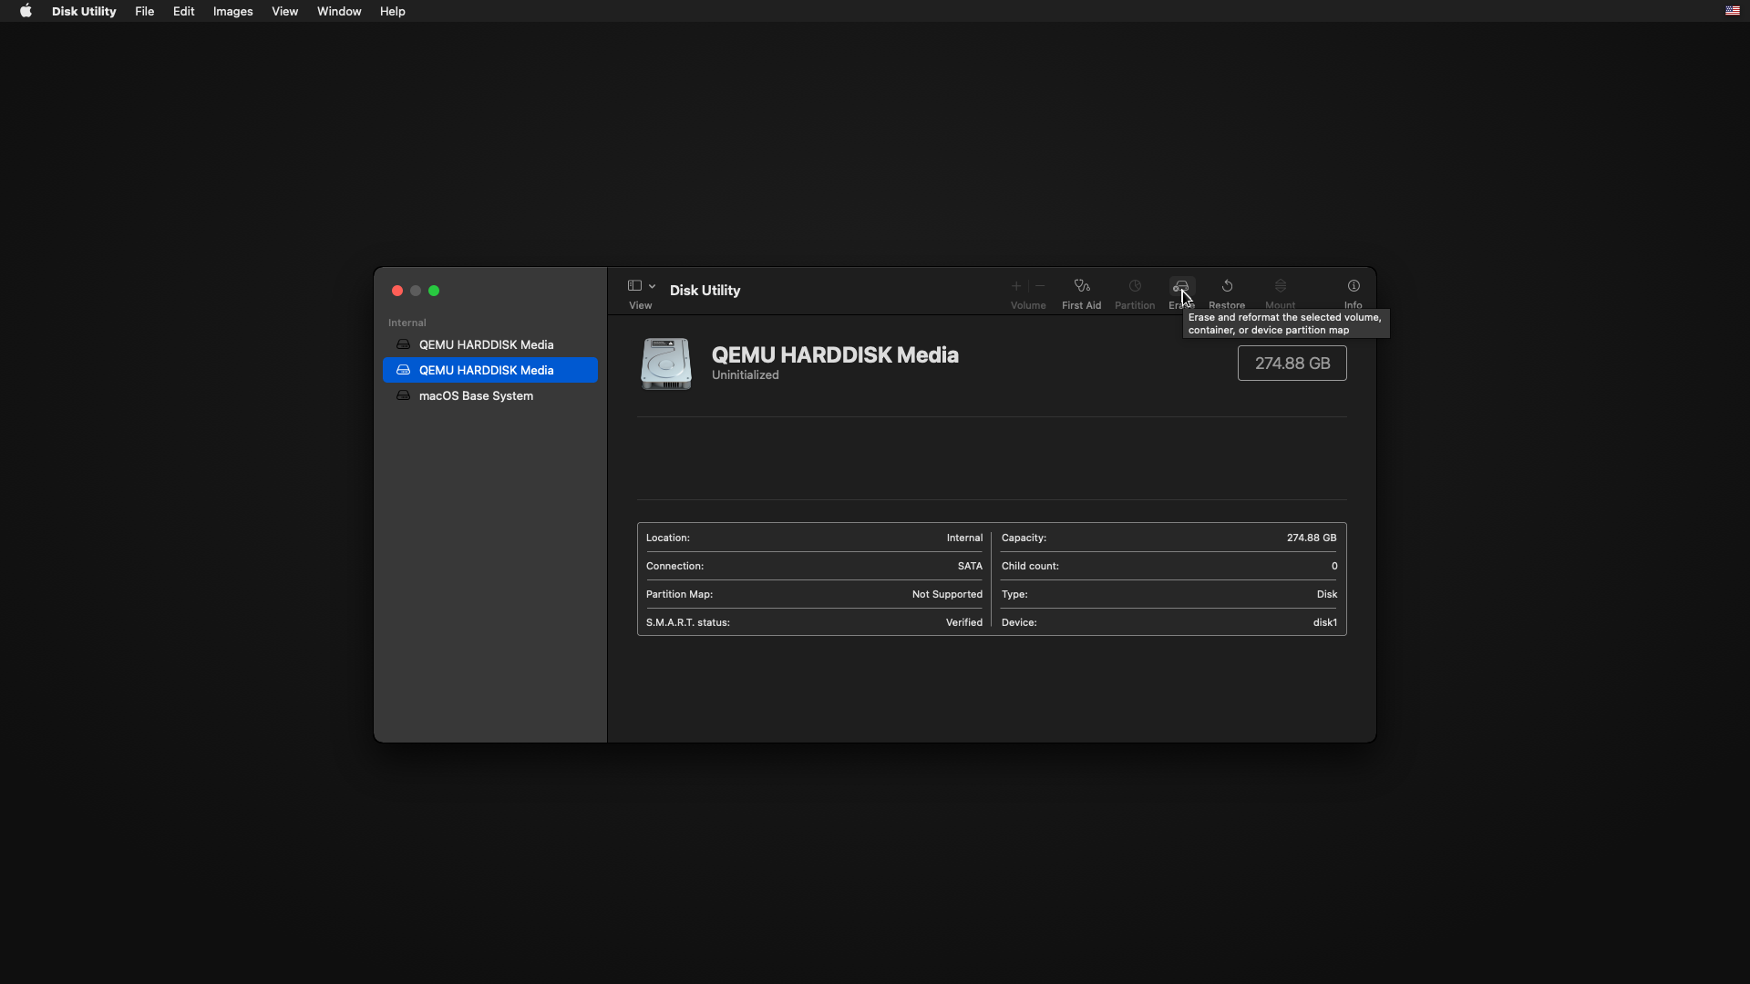The width and height of the screenshot is (1750, 984).
Task: Click the Erase disk toolbar icon
Action: pyautogui.click(x=1180, y=286)
